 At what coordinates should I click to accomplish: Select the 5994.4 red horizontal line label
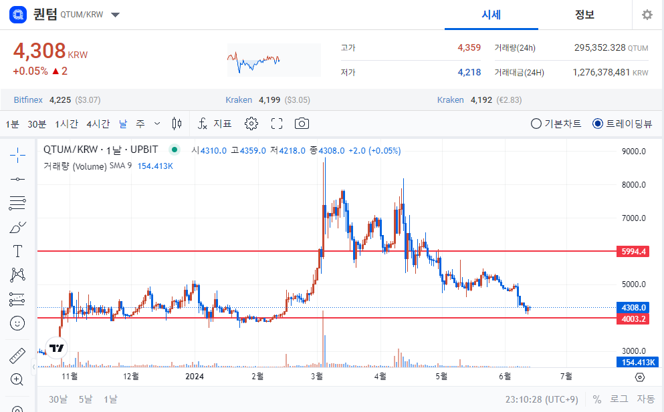coord(633,252)
